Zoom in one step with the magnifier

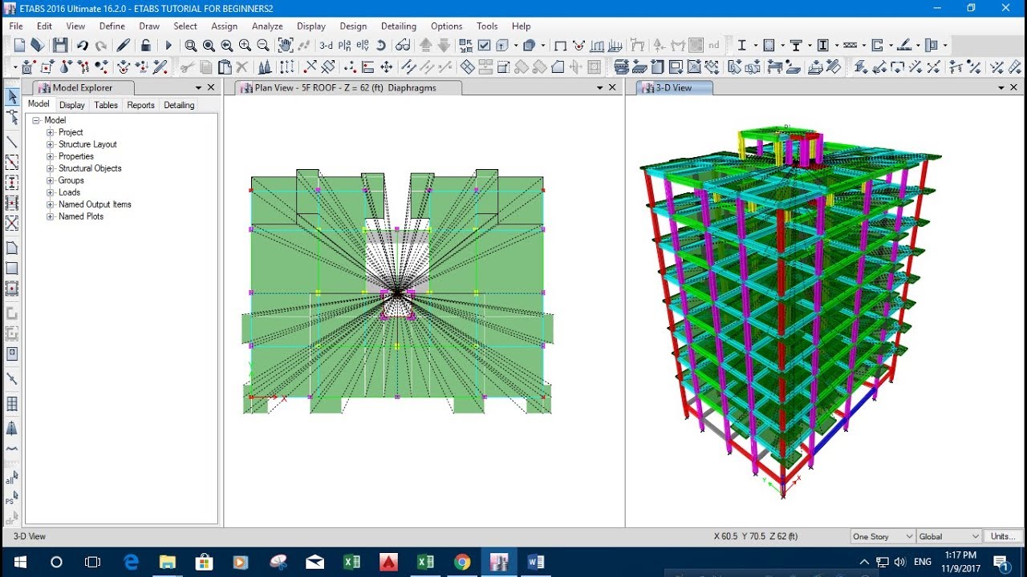245,45
